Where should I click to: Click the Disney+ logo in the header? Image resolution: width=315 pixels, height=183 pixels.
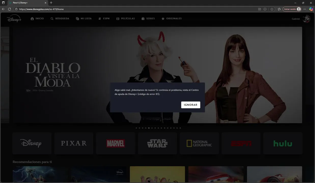point(14,19)
